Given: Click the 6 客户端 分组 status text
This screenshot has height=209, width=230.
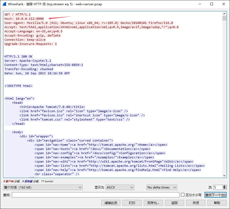Looking at the screenshot, I should (12, 181).
